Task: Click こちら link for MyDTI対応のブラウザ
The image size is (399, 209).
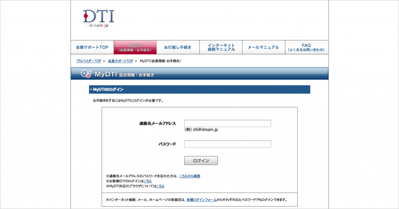Action: 160,186
